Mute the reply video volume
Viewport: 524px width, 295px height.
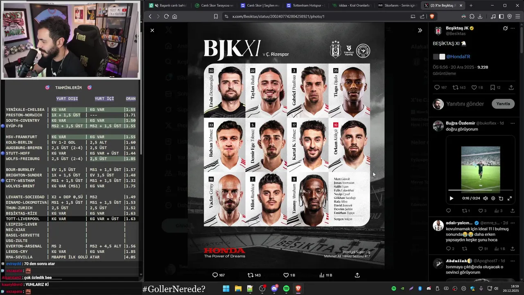(x=485, y=198)
